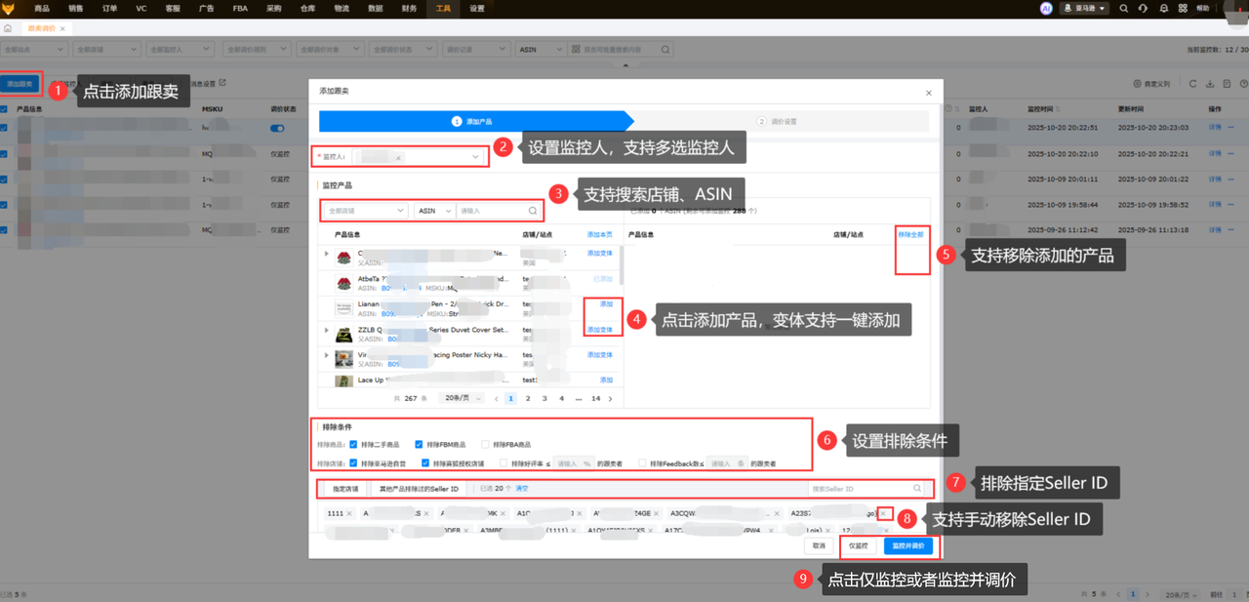
Task: Open the ASIN search type dropdown in dialog
Action: tap(434, 210)
